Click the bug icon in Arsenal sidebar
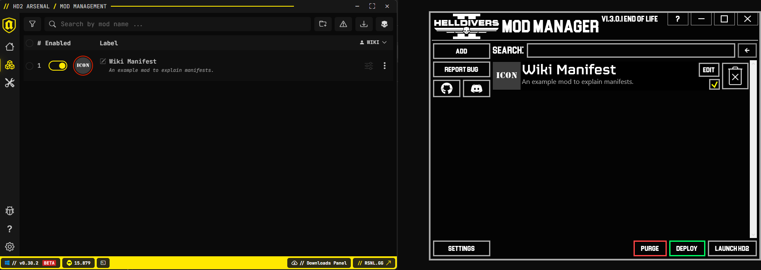761x270 pixels. click(10, 211)
